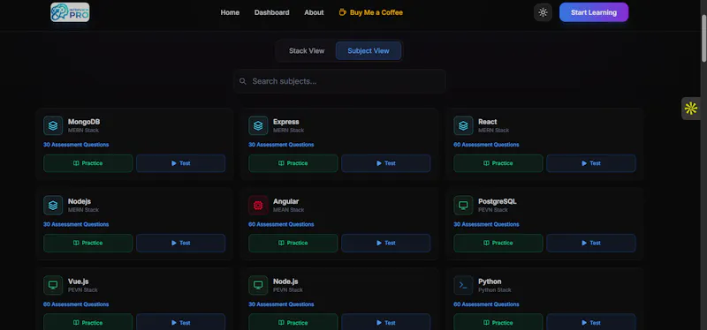707x330 pixels.
Task: Click React's 60 Assessment Questions text
Action: (x=486, y=145)
